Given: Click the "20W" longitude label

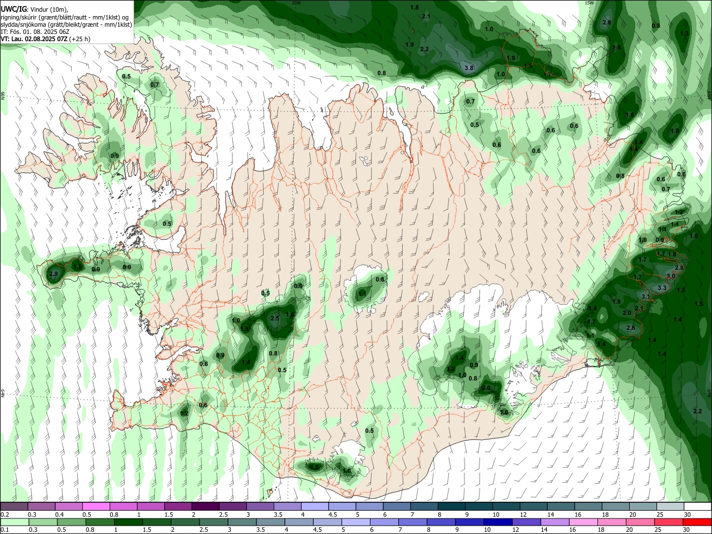Looking at the screenshot, I should [295, 3].
